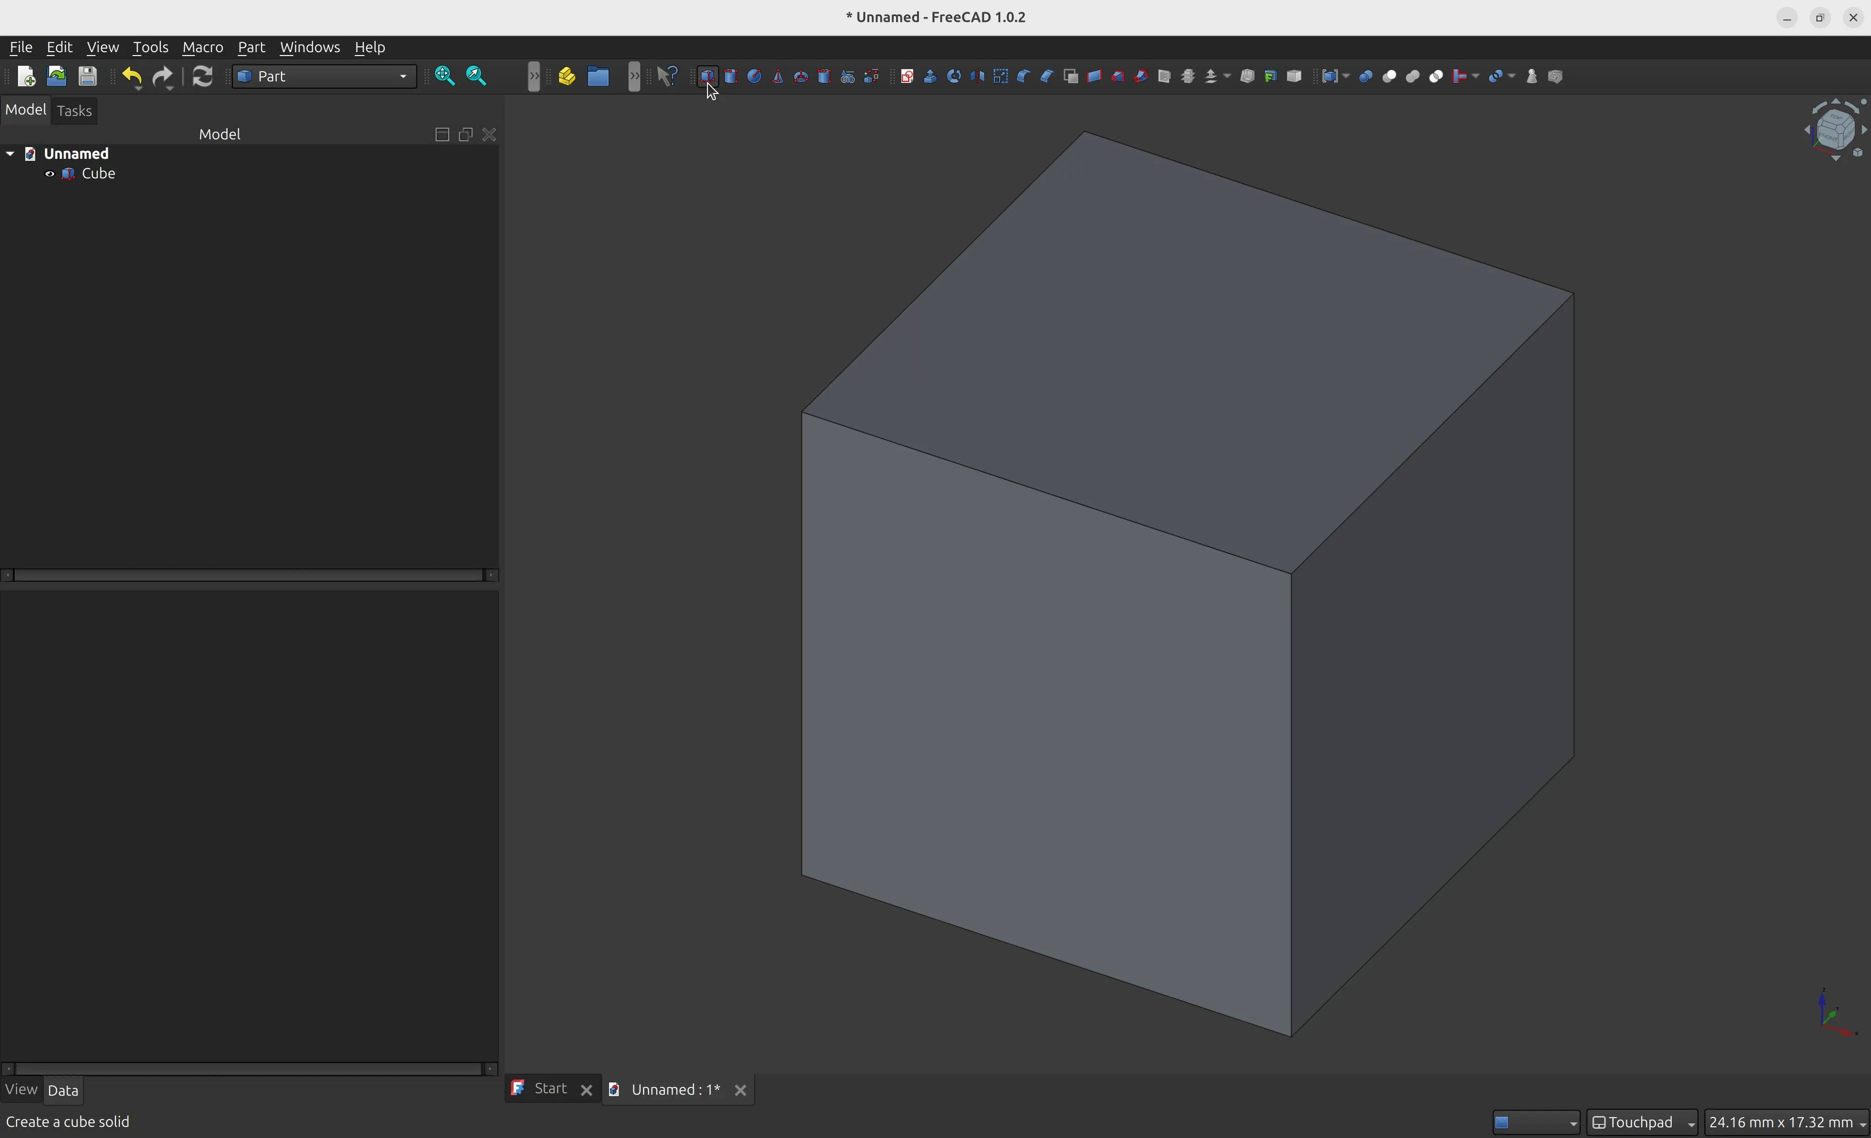
Task: Open the workbench selector showing Part
Action: (x=324, y=76)
